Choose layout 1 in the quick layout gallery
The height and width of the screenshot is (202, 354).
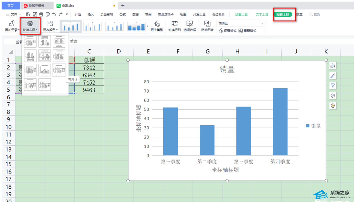click(x=30, y=41)
